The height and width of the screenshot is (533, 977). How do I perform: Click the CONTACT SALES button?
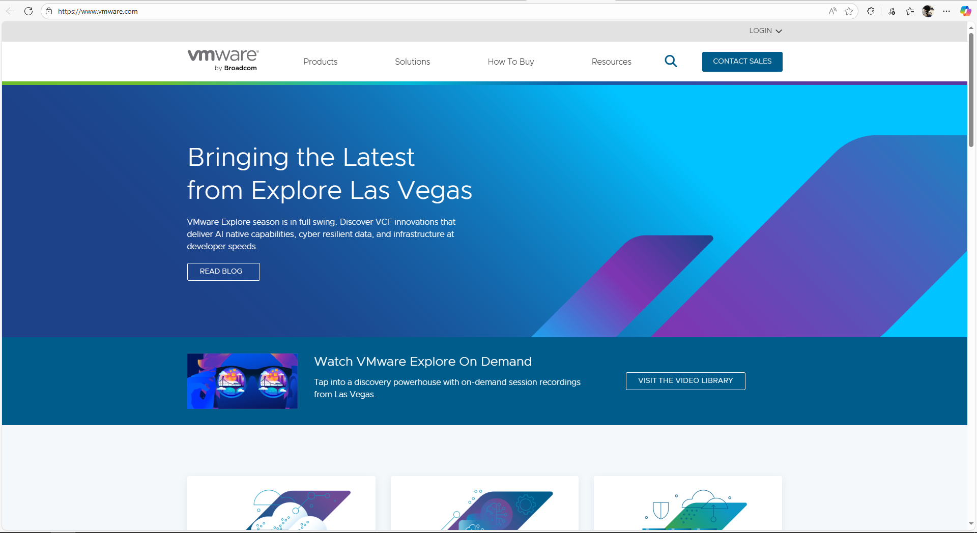pyautogui.click(x=742, y=62)
